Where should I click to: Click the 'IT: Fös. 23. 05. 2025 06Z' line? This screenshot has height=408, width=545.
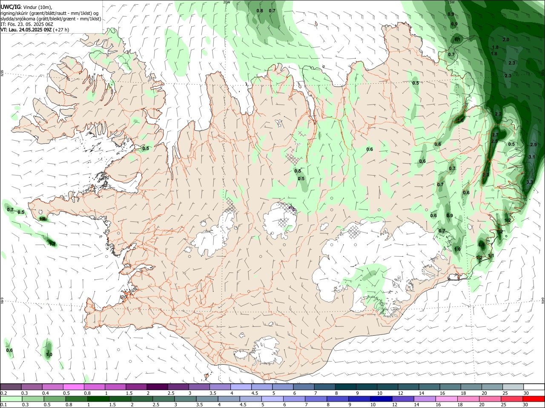tap(26, 24)
